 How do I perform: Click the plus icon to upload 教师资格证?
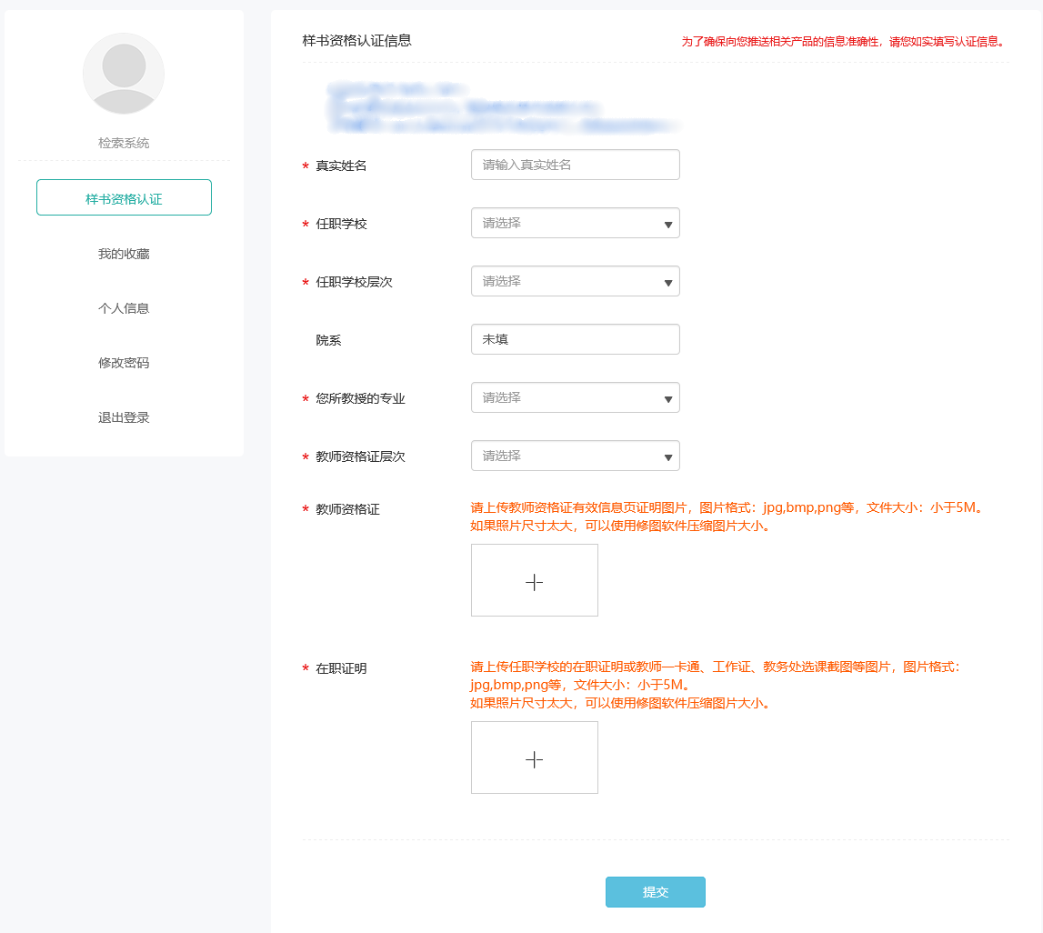[535, 581]
